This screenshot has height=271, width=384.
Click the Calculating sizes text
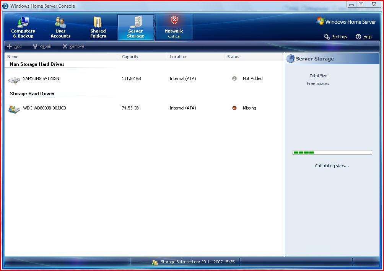[332, 166]
